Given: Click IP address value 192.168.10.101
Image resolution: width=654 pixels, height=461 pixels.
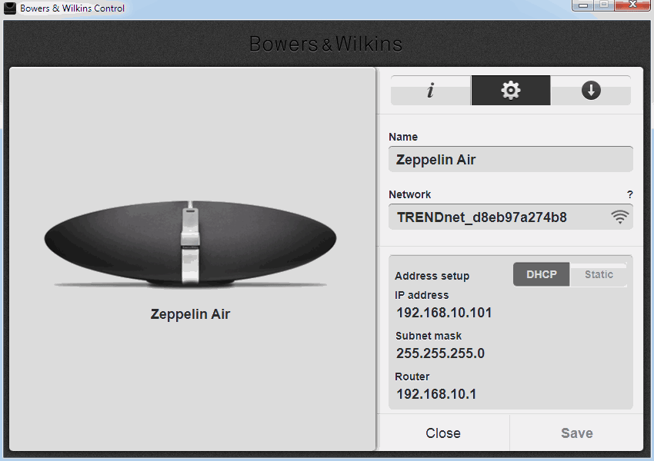Looking at the screenshot, I should click(x=444, y=313).
